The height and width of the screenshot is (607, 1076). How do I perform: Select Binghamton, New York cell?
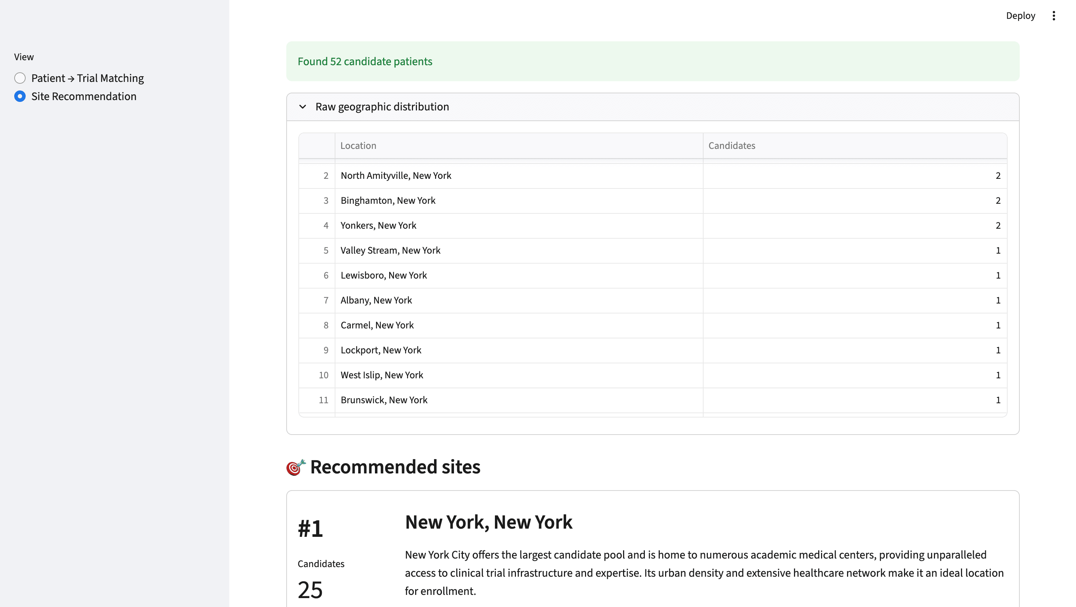519,201
